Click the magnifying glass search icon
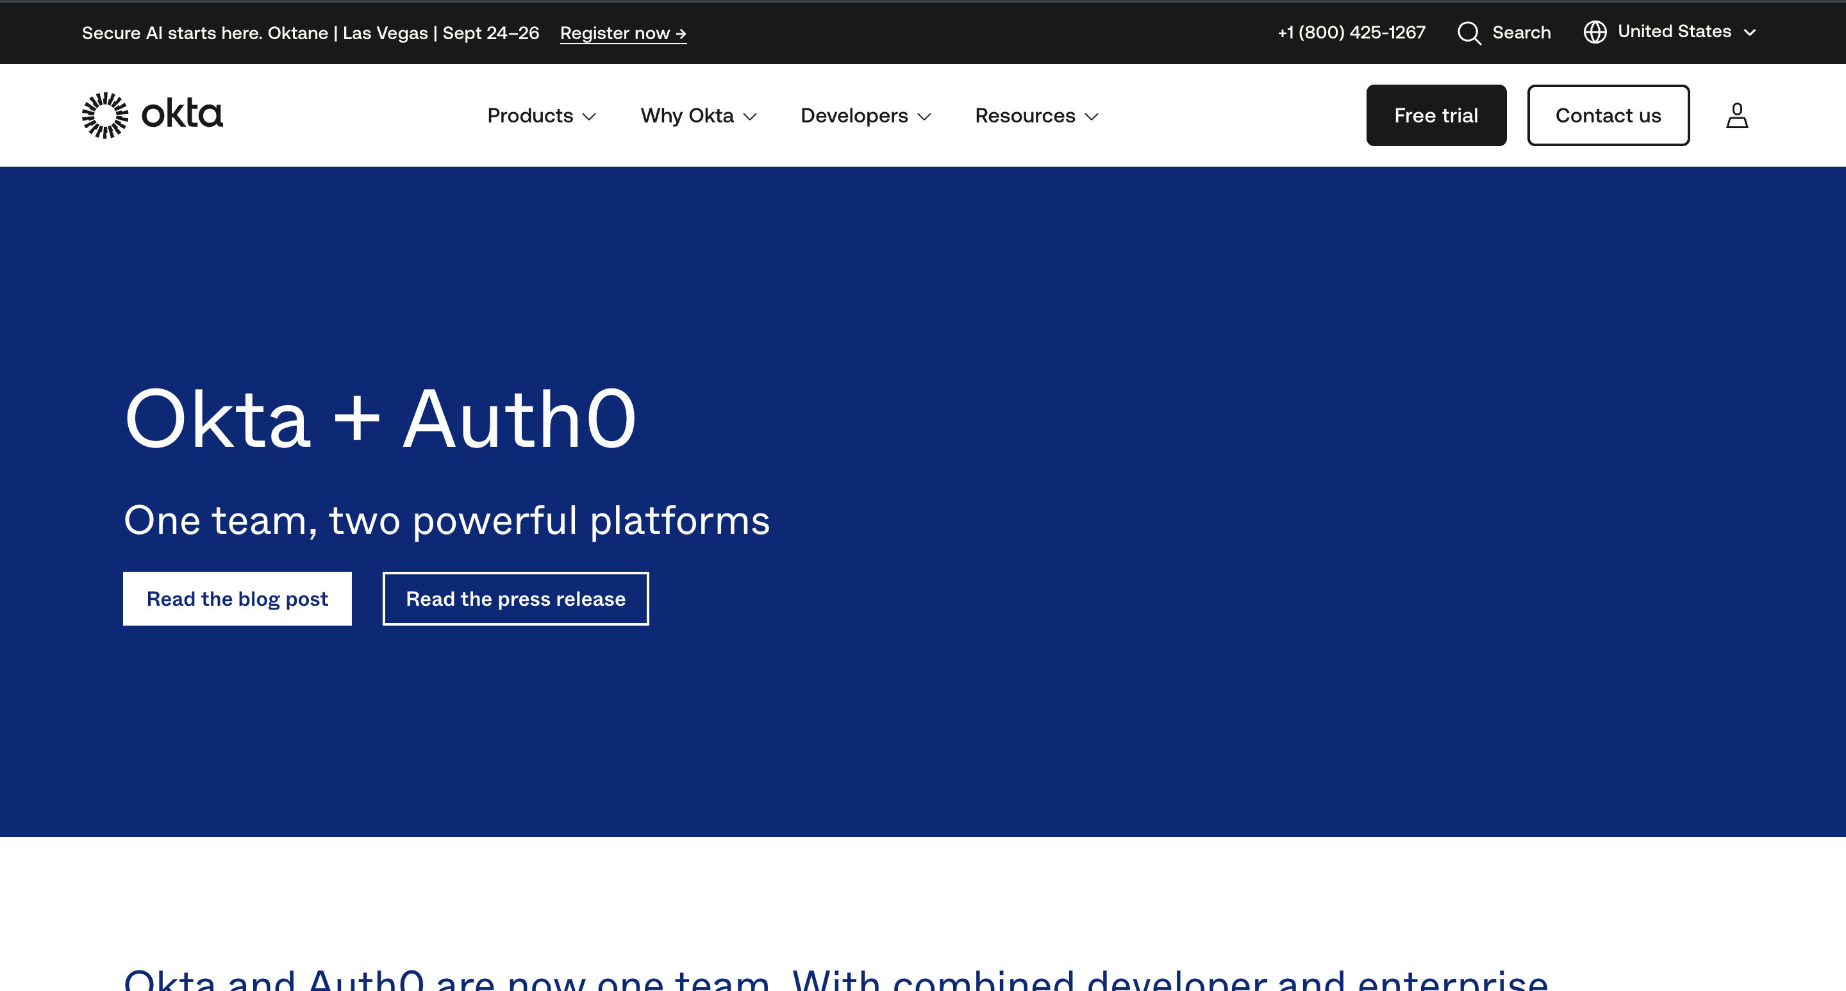 [x=1468, y=33]
